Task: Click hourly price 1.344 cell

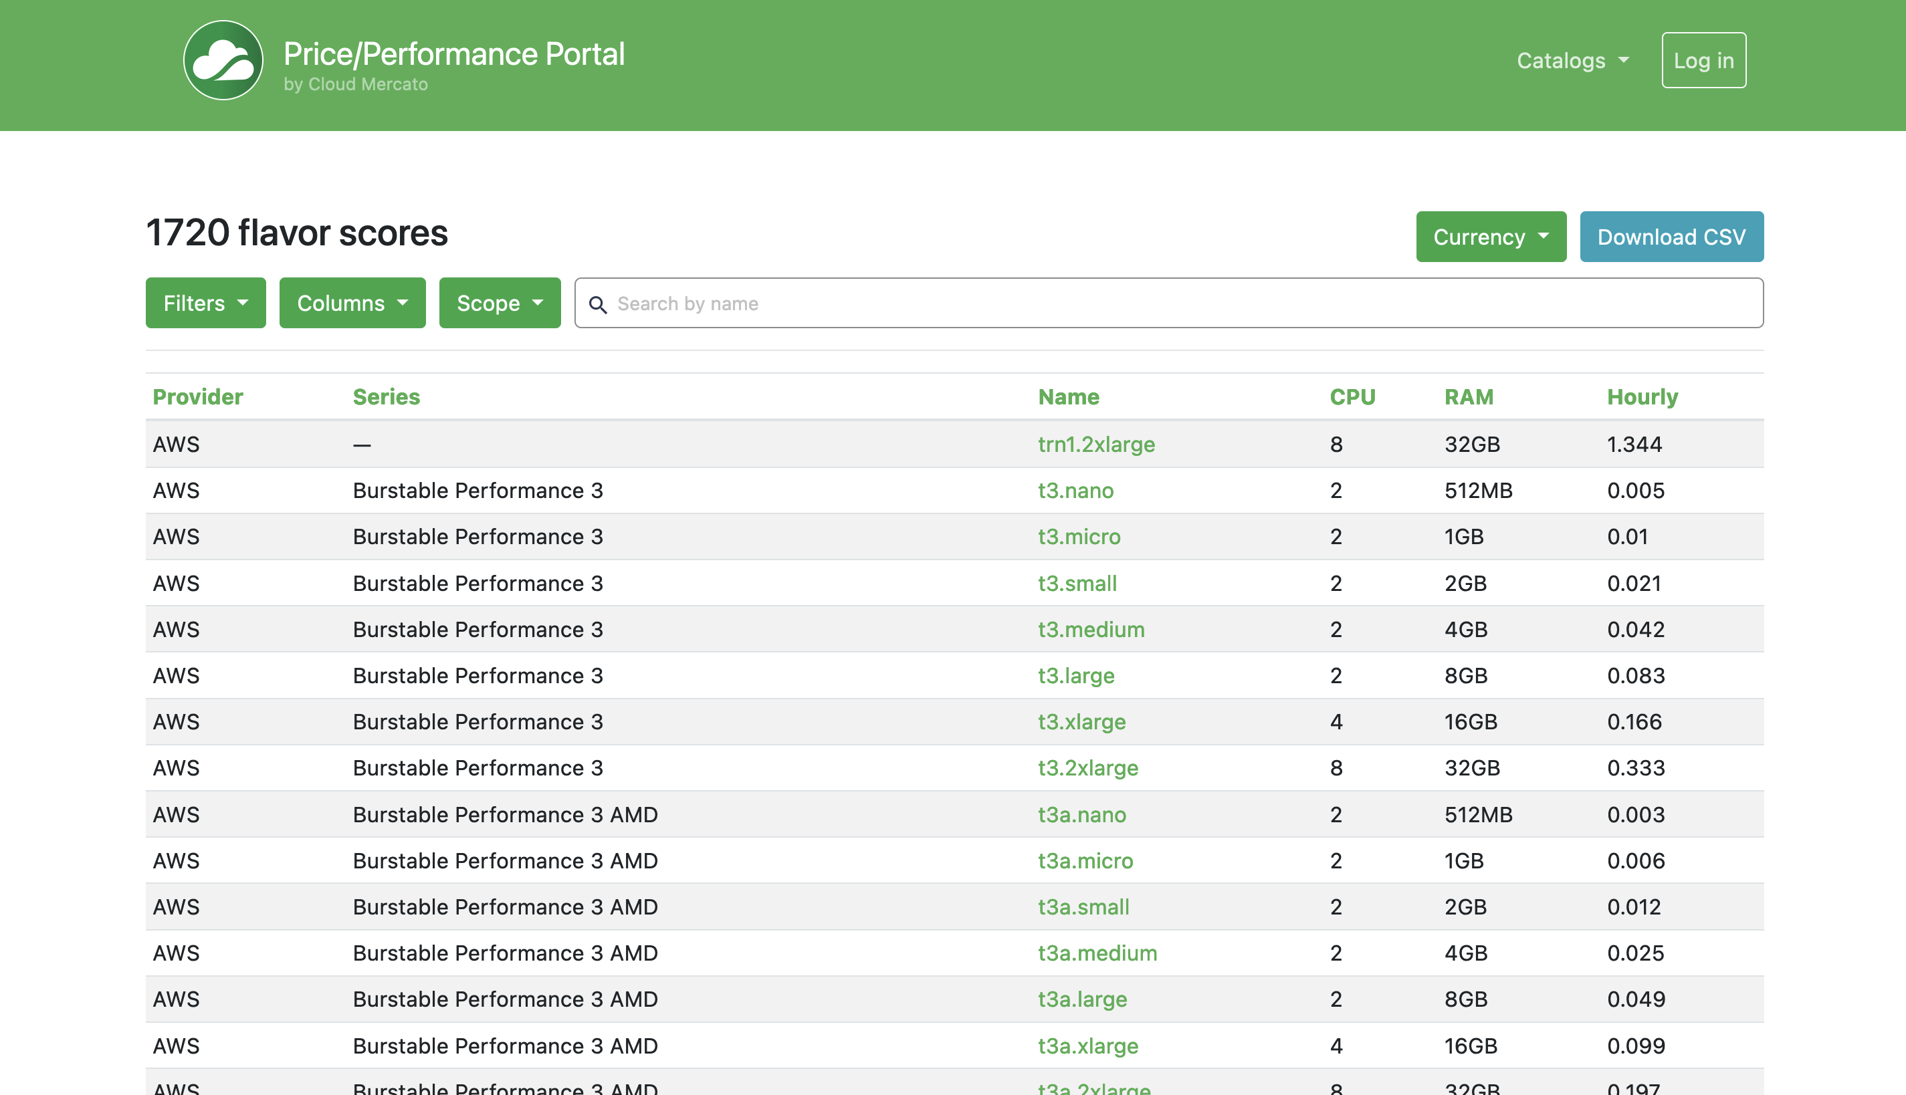Action: (x=1634, y=444)
